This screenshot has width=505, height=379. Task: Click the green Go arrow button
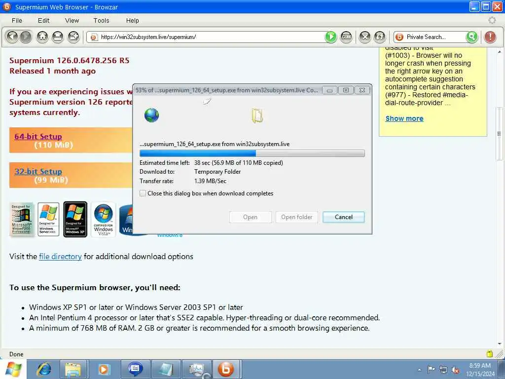tap(330, 37)
